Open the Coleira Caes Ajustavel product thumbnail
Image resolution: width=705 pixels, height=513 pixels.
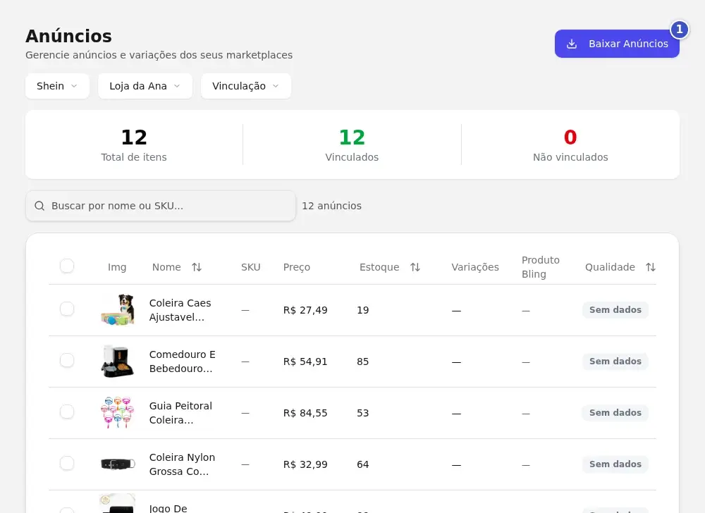(x=117, y=310)
